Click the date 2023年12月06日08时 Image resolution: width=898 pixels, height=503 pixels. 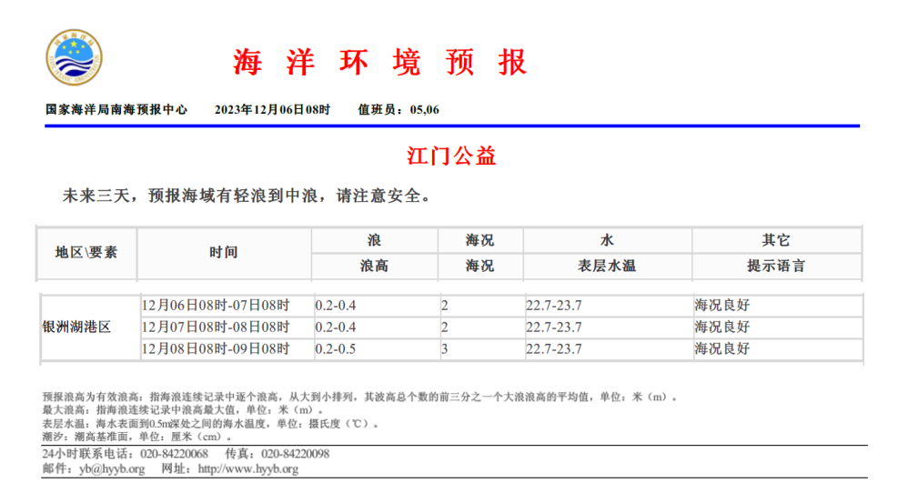[272, 109]
